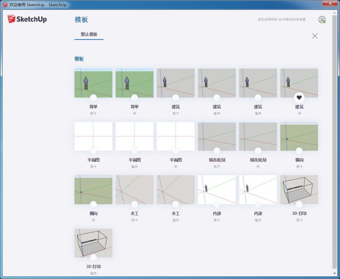Click the vertical scrollbar thumb
340x279 pixels.
[x=334, y=141]
